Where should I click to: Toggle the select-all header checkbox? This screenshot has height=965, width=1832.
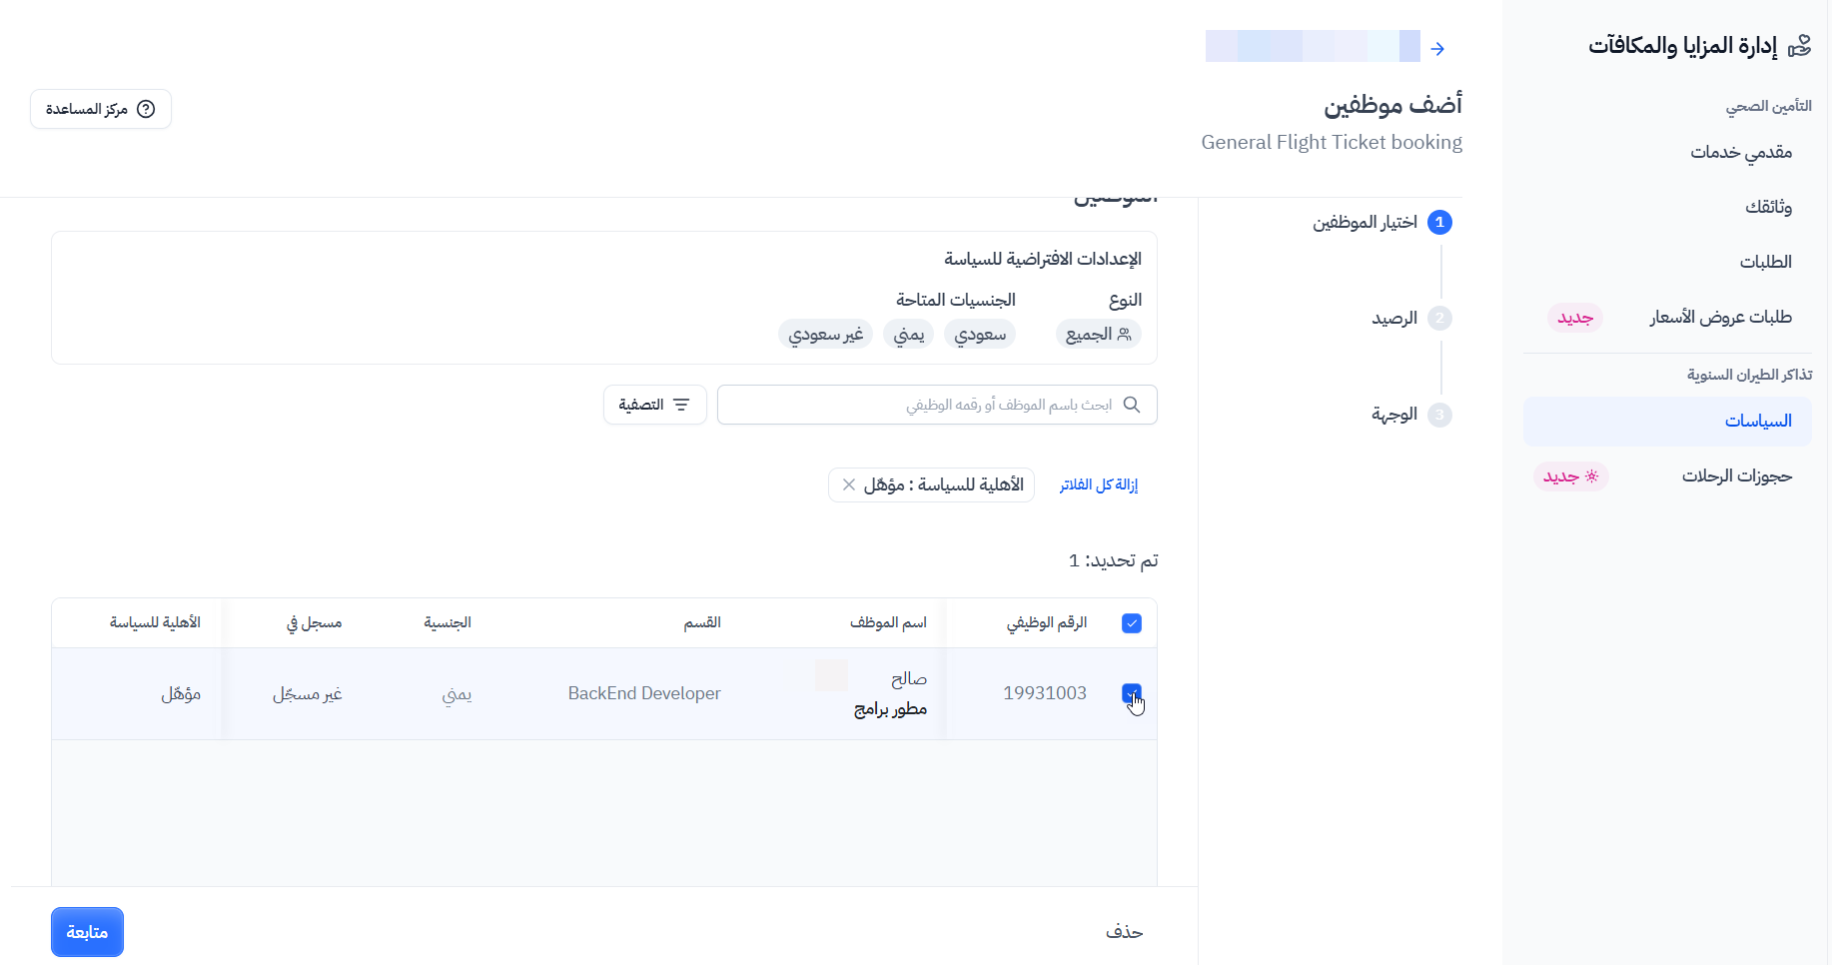click(1132, 623)
